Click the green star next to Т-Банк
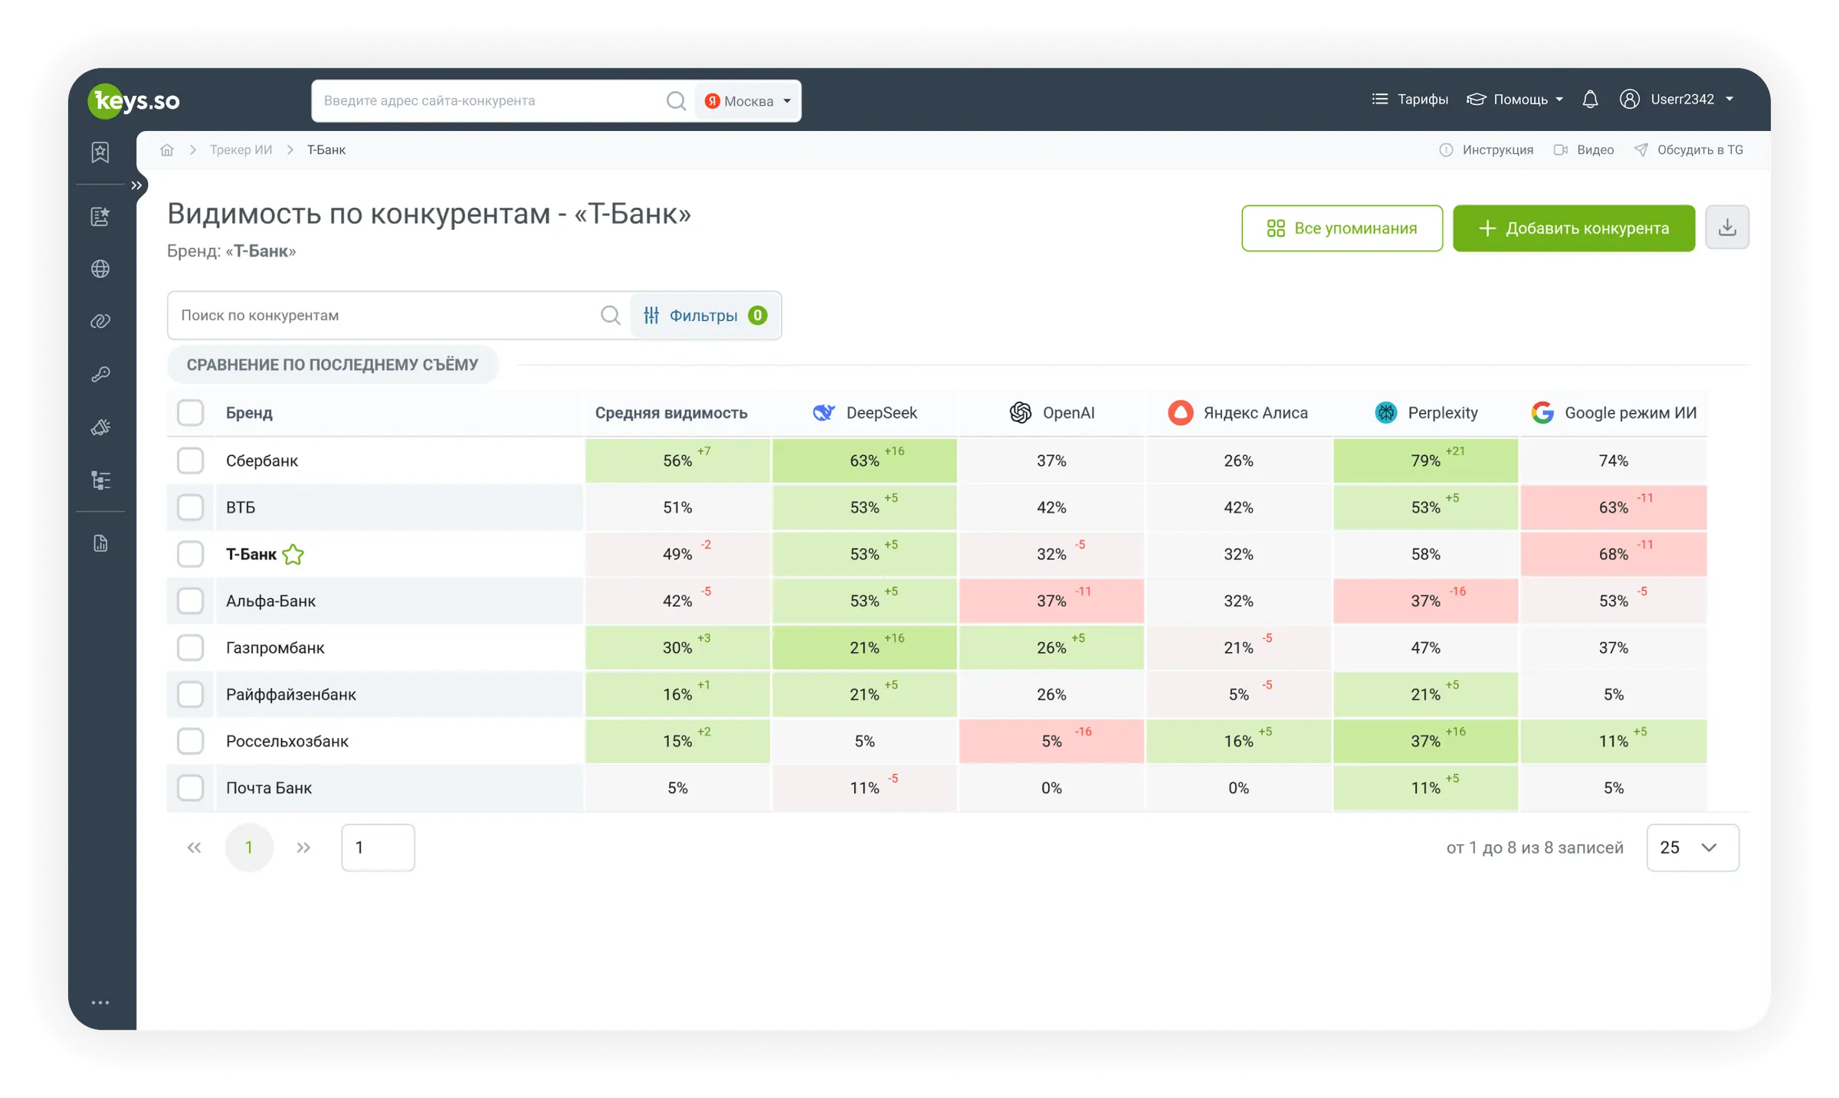The height and width of the screenshot is (1098, 1839). coord(293,554)
